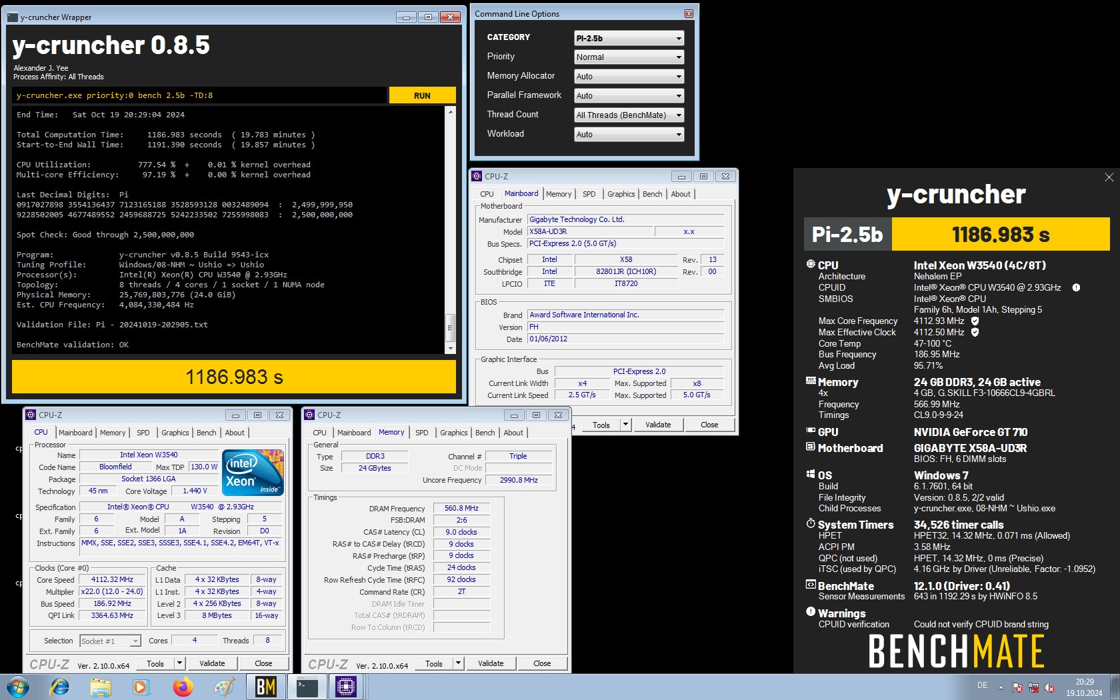This screenshot has width=1120, height=700.
Task: Click the DE language indicator
Action: pyautogui.click(x=982, y=685)
